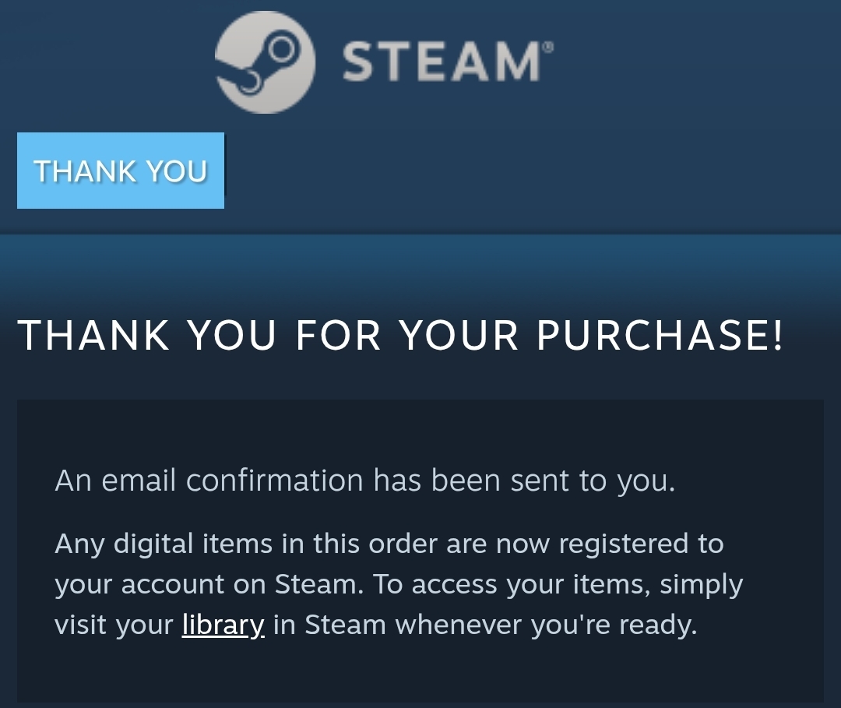This screenshot has width=841, height=708.
Task: Click the registered trademark symbol beside STEAM
Action: (548, 48)
